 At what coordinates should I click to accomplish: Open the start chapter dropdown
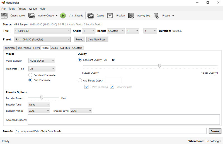[132, 31]
